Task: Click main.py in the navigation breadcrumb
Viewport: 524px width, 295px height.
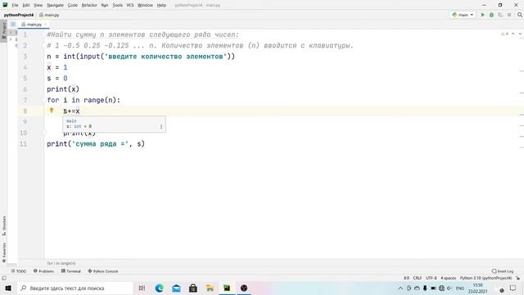Action: click(49, 15)
